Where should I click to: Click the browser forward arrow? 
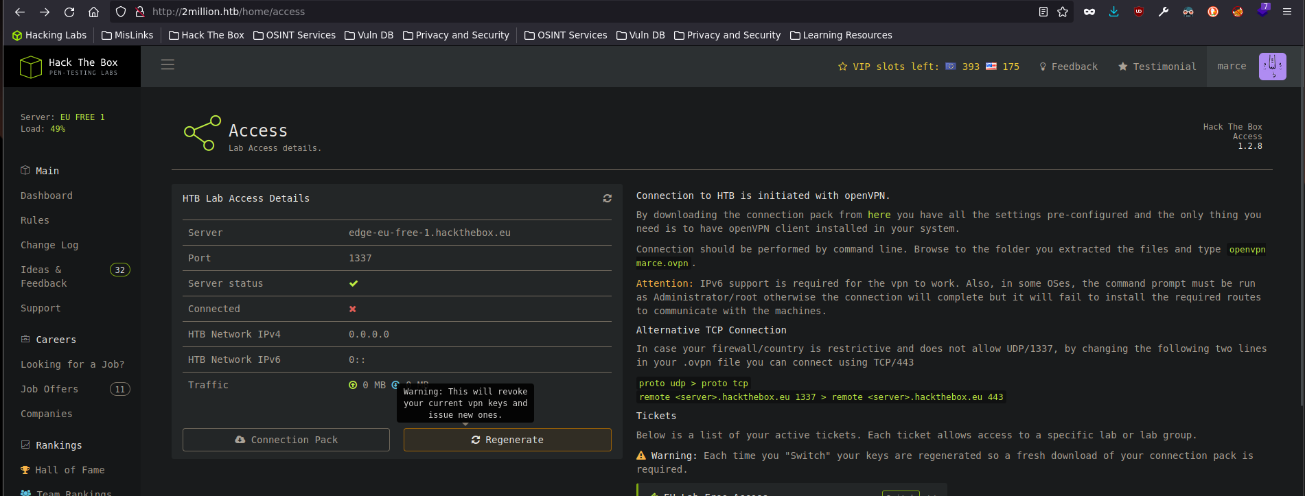(45, 12)
